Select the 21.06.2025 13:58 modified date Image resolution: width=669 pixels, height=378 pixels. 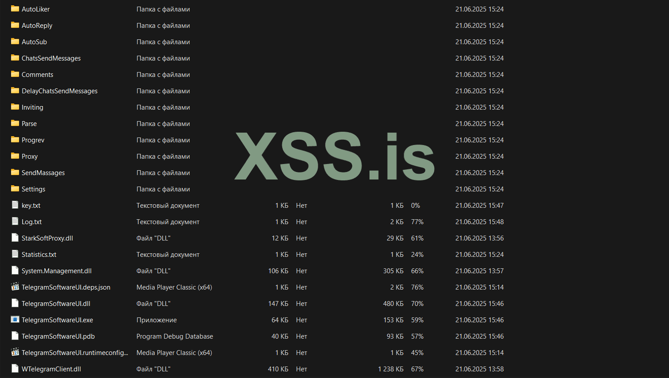click(479, 369)
